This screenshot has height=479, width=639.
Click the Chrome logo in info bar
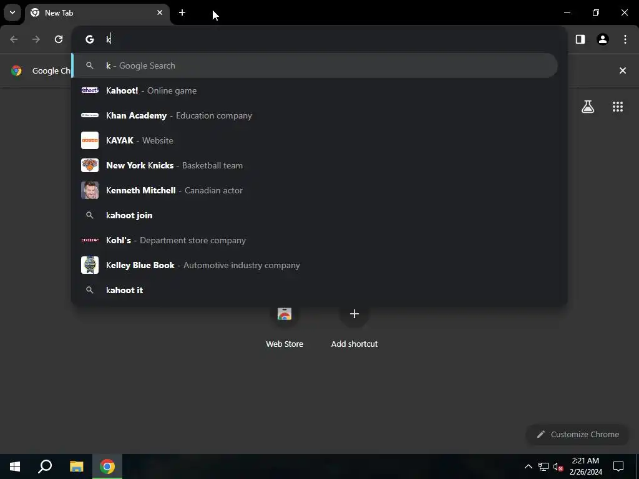[16, 70]
